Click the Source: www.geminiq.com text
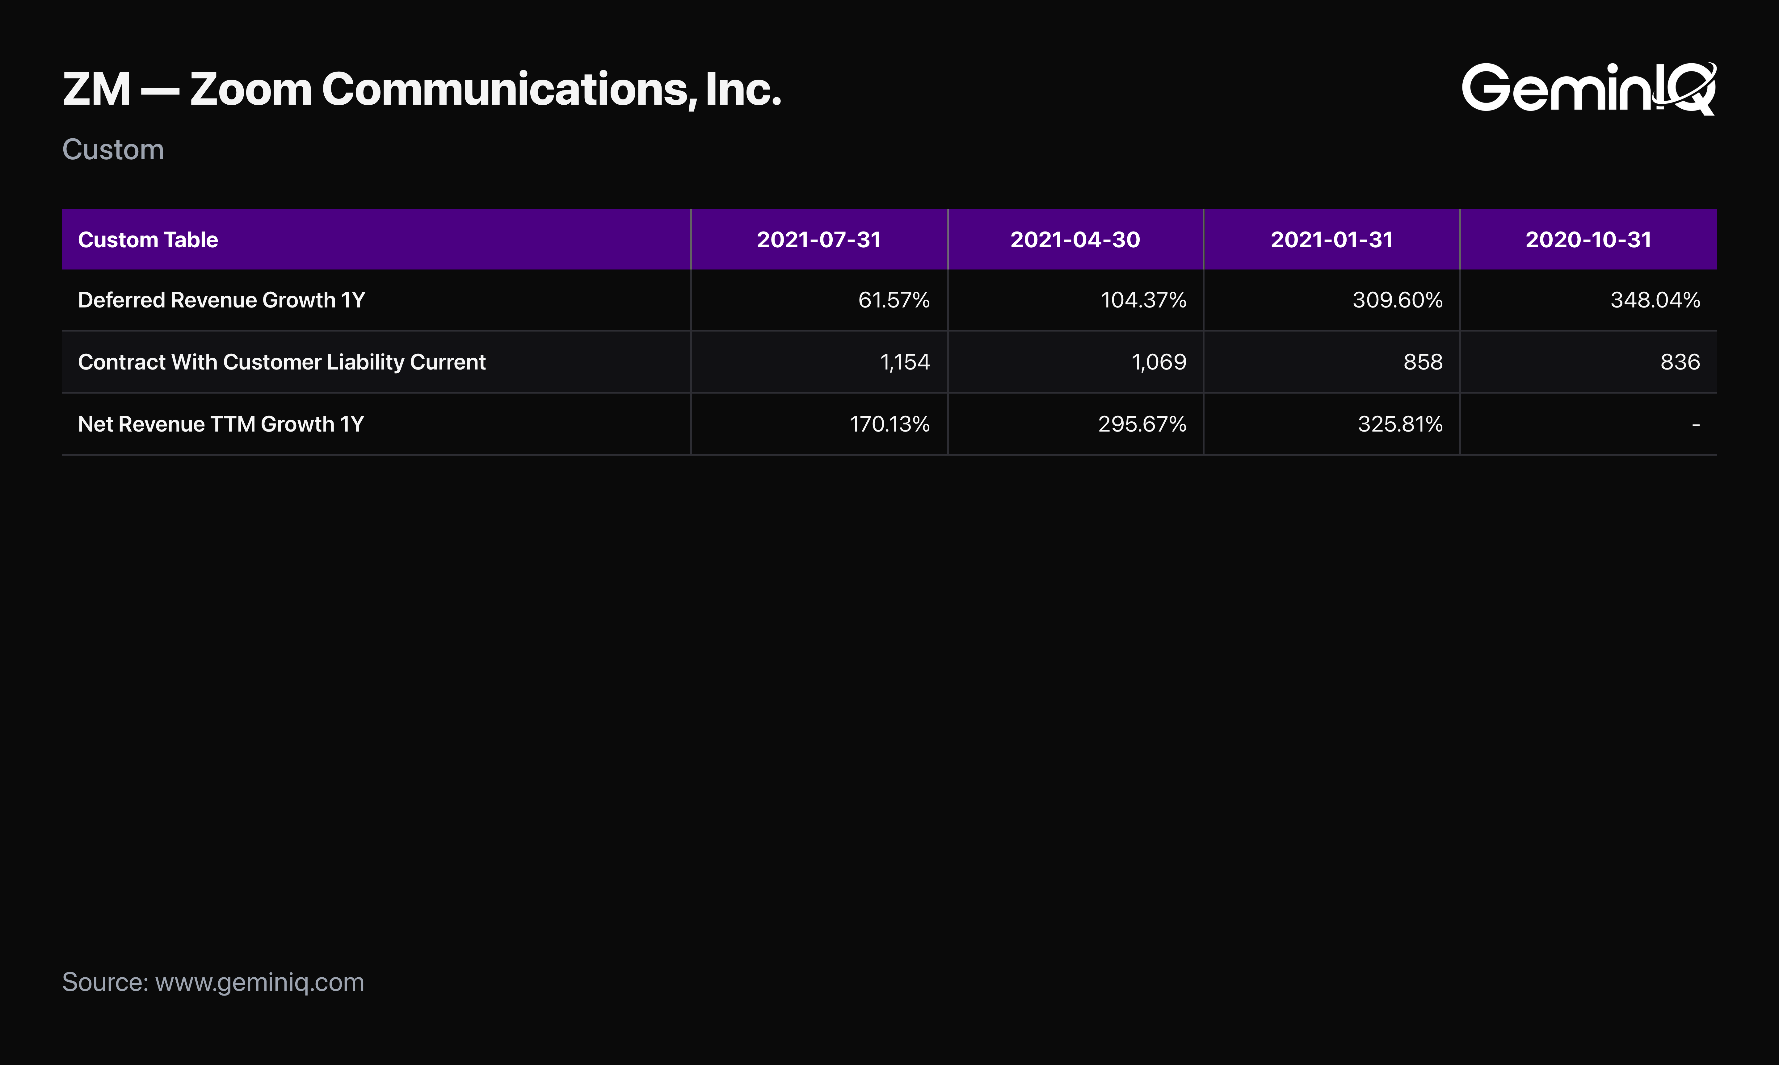1779x1065 pixels. point(213,983)
